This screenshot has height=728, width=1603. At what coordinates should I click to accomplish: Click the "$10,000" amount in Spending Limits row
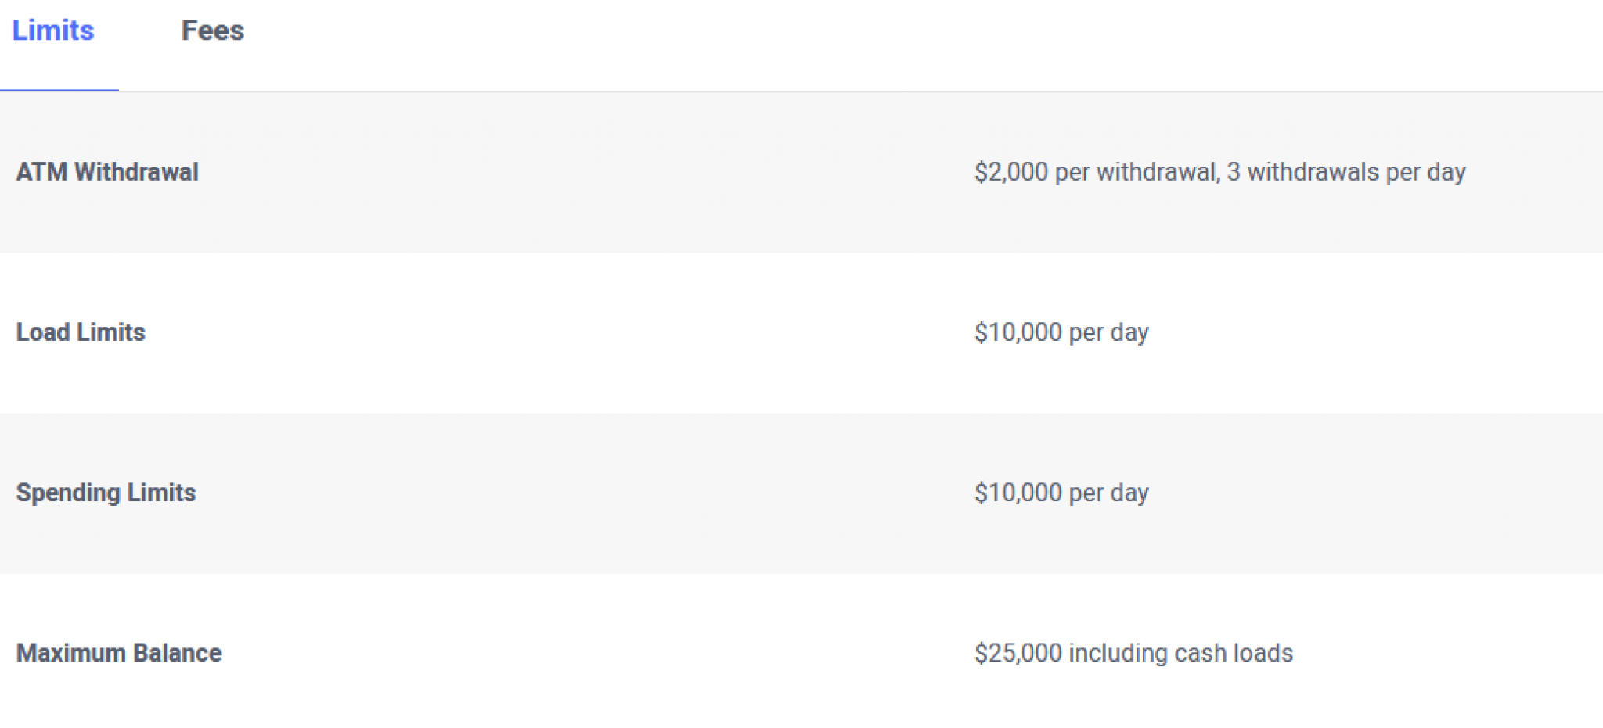1018,493
